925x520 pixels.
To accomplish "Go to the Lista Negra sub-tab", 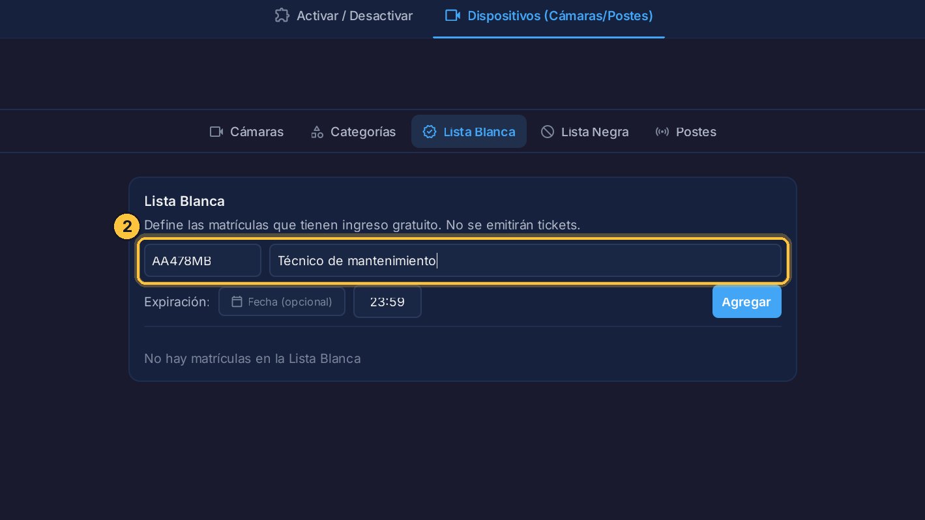I will click(x=585, y=132).
